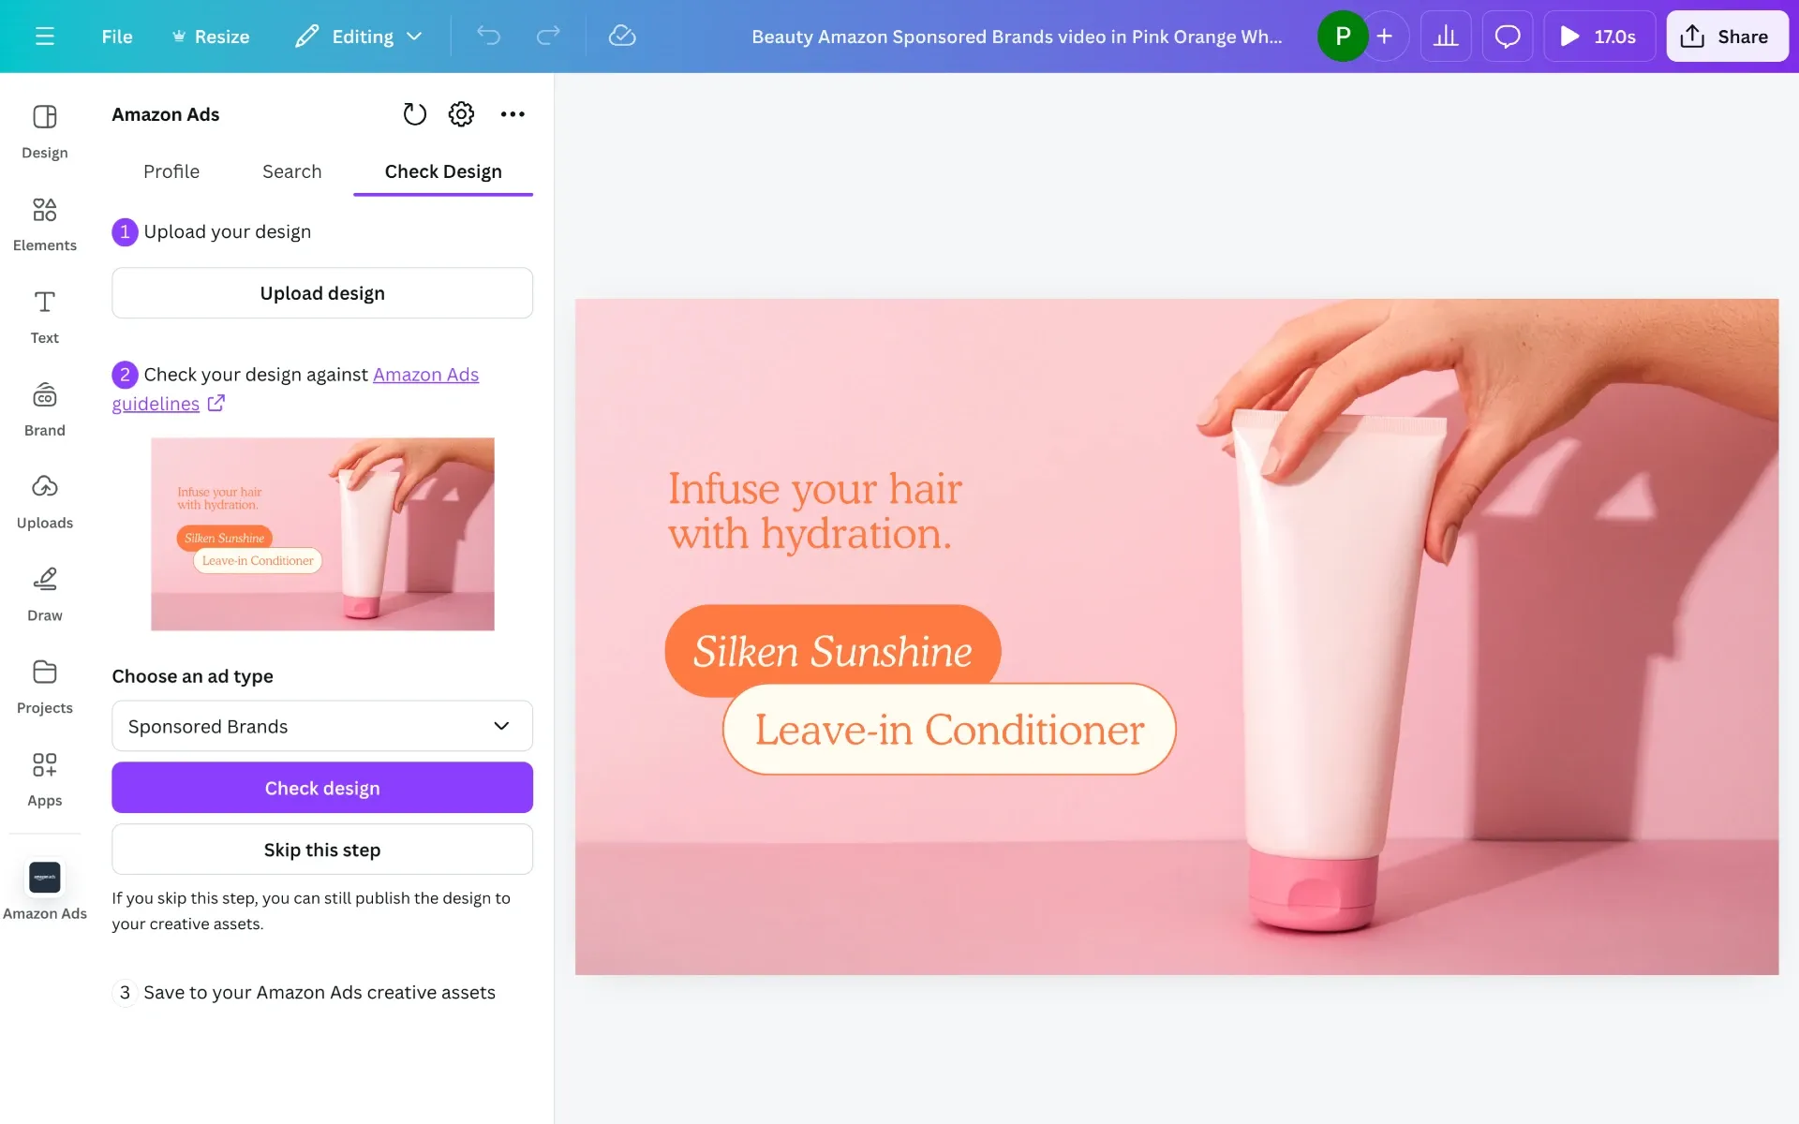This screenshot has width=1799, height=1124.
Task: Open the Amazon Ads settings gear
Action: [462, 114]
